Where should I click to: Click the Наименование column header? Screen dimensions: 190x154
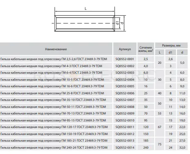tap(56, 49)
